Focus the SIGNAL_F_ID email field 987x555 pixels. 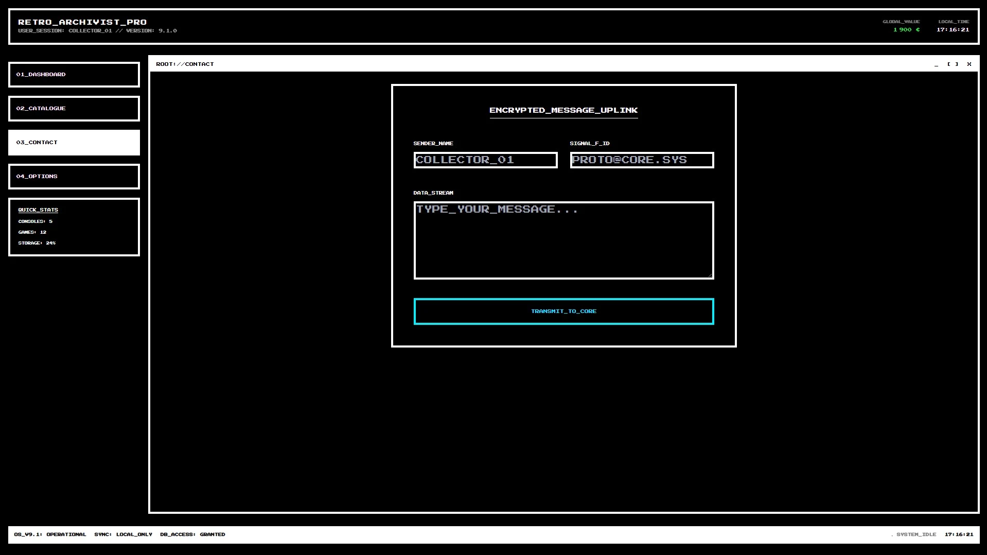[642, 160]
